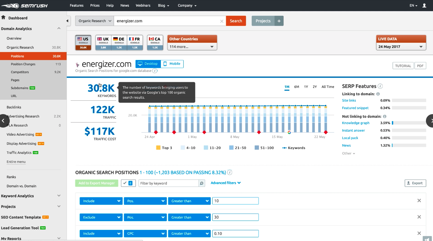Click the plus icon to add a project
Viewport: 433px width, 241px height.
click(279, 21)
